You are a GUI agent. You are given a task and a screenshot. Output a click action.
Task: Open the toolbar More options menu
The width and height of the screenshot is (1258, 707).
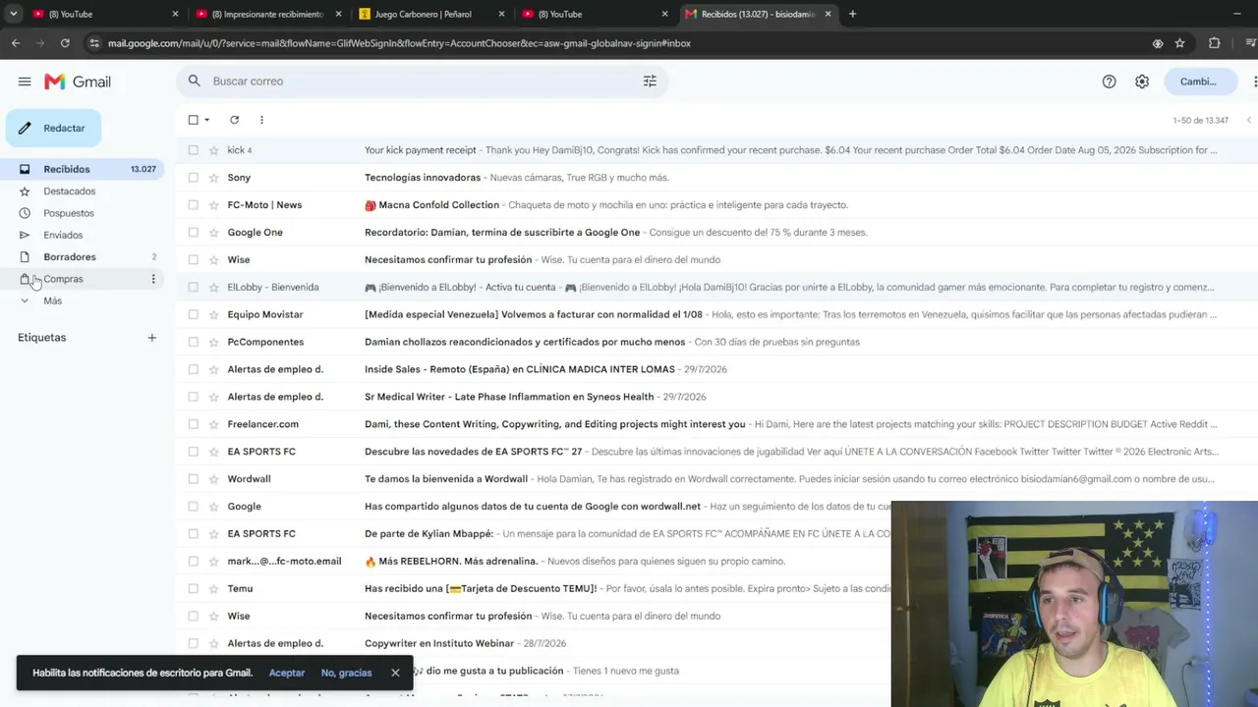coord(261,120)
